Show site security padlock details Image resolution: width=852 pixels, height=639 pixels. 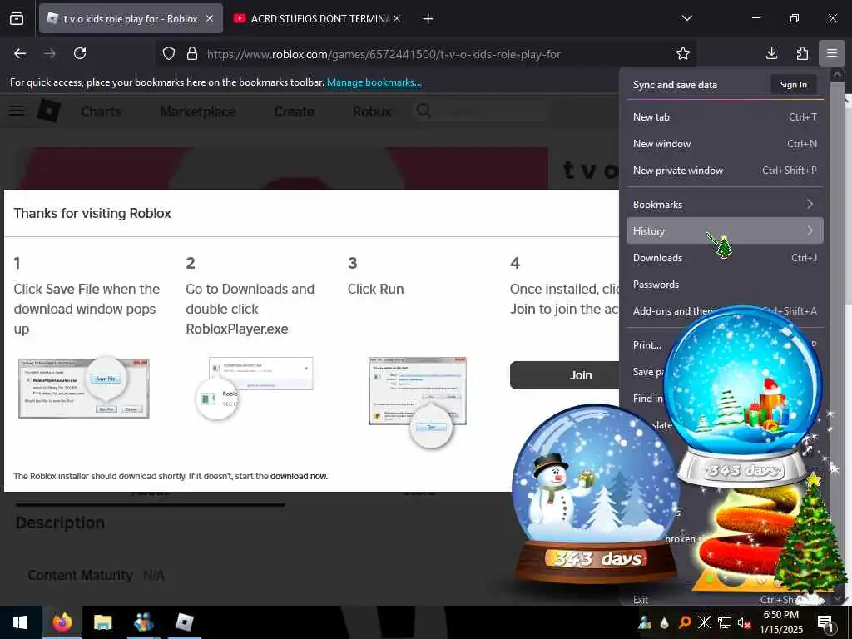[x=192, y=54]
